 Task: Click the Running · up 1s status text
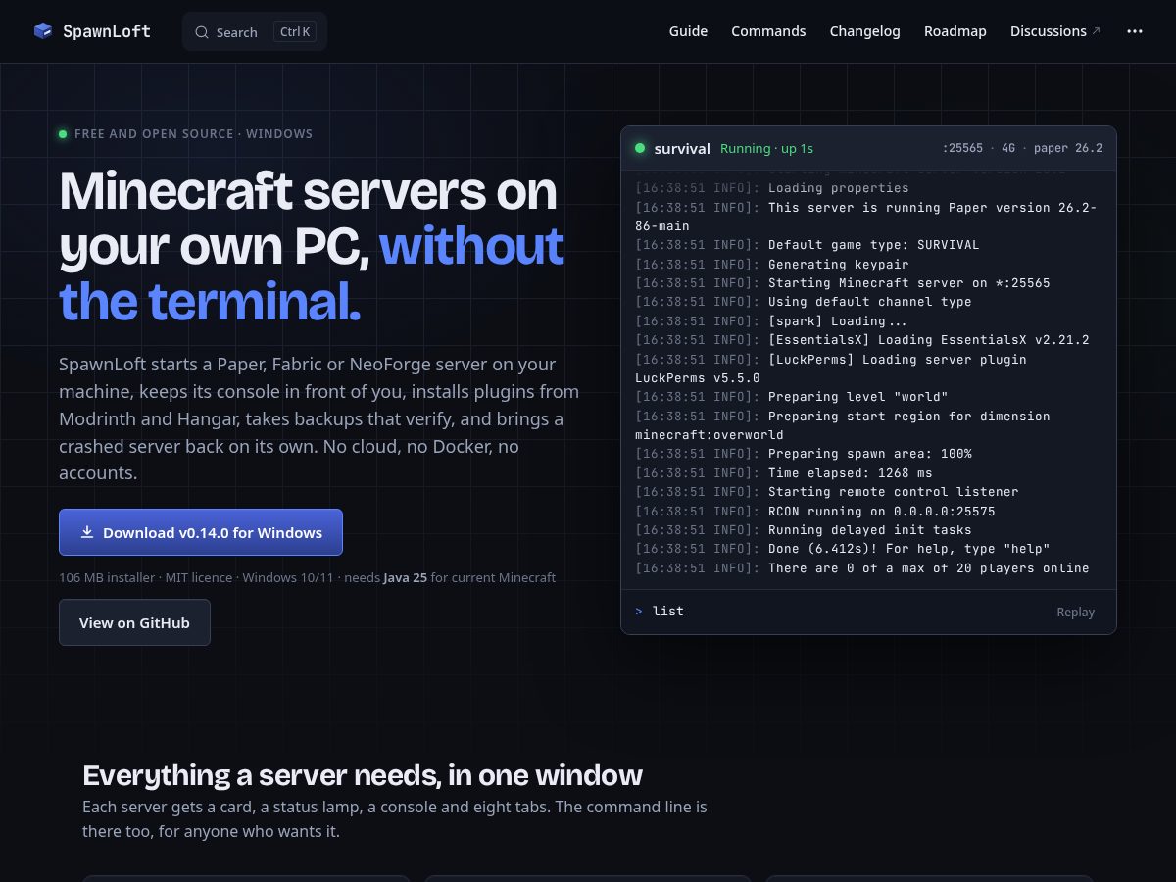coord(766,148)
